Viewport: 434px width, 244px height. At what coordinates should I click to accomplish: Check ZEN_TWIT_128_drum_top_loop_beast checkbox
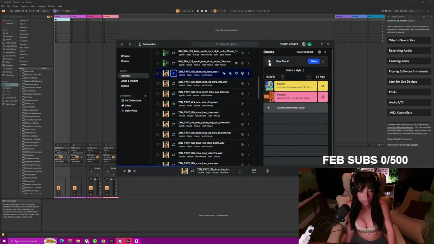158,145
